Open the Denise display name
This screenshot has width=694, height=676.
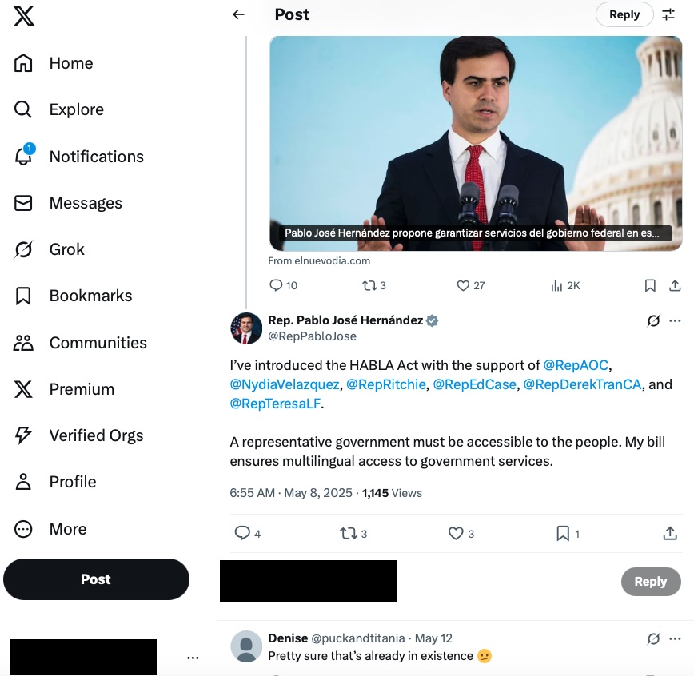288,638
